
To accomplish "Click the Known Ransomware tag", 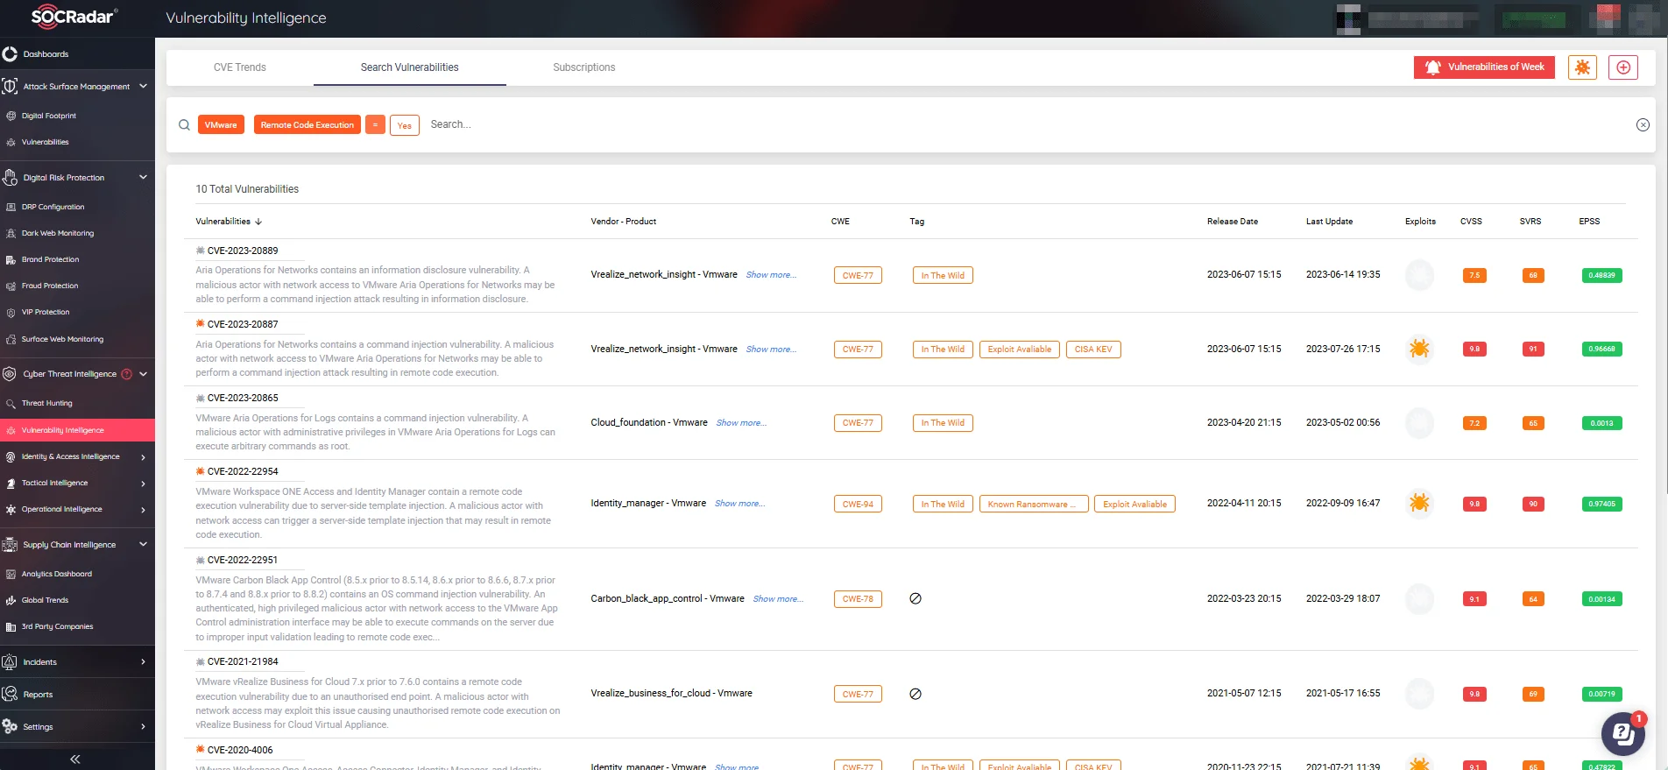I will click(x=1034, y=504).
